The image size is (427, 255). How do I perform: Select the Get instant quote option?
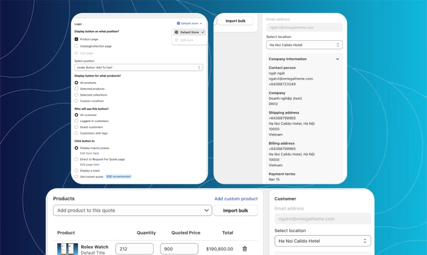coord(76,176)
